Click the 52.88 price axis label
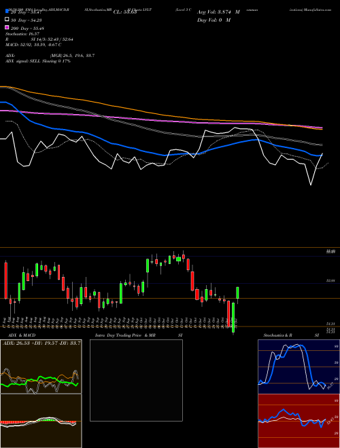Viewport: 340px width, 448px height. pyautogui.click(x=330, y=281)
